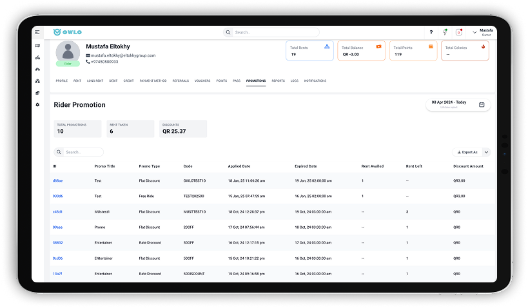Switch to the Referrals tab
This screenshot has height=308, width=528.
[x=181, y=81]
